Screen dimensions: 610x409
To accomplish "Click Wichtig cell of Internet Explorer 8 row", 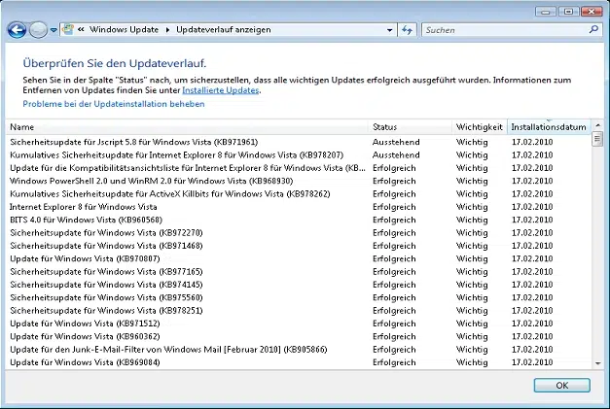I will (472, 207).
